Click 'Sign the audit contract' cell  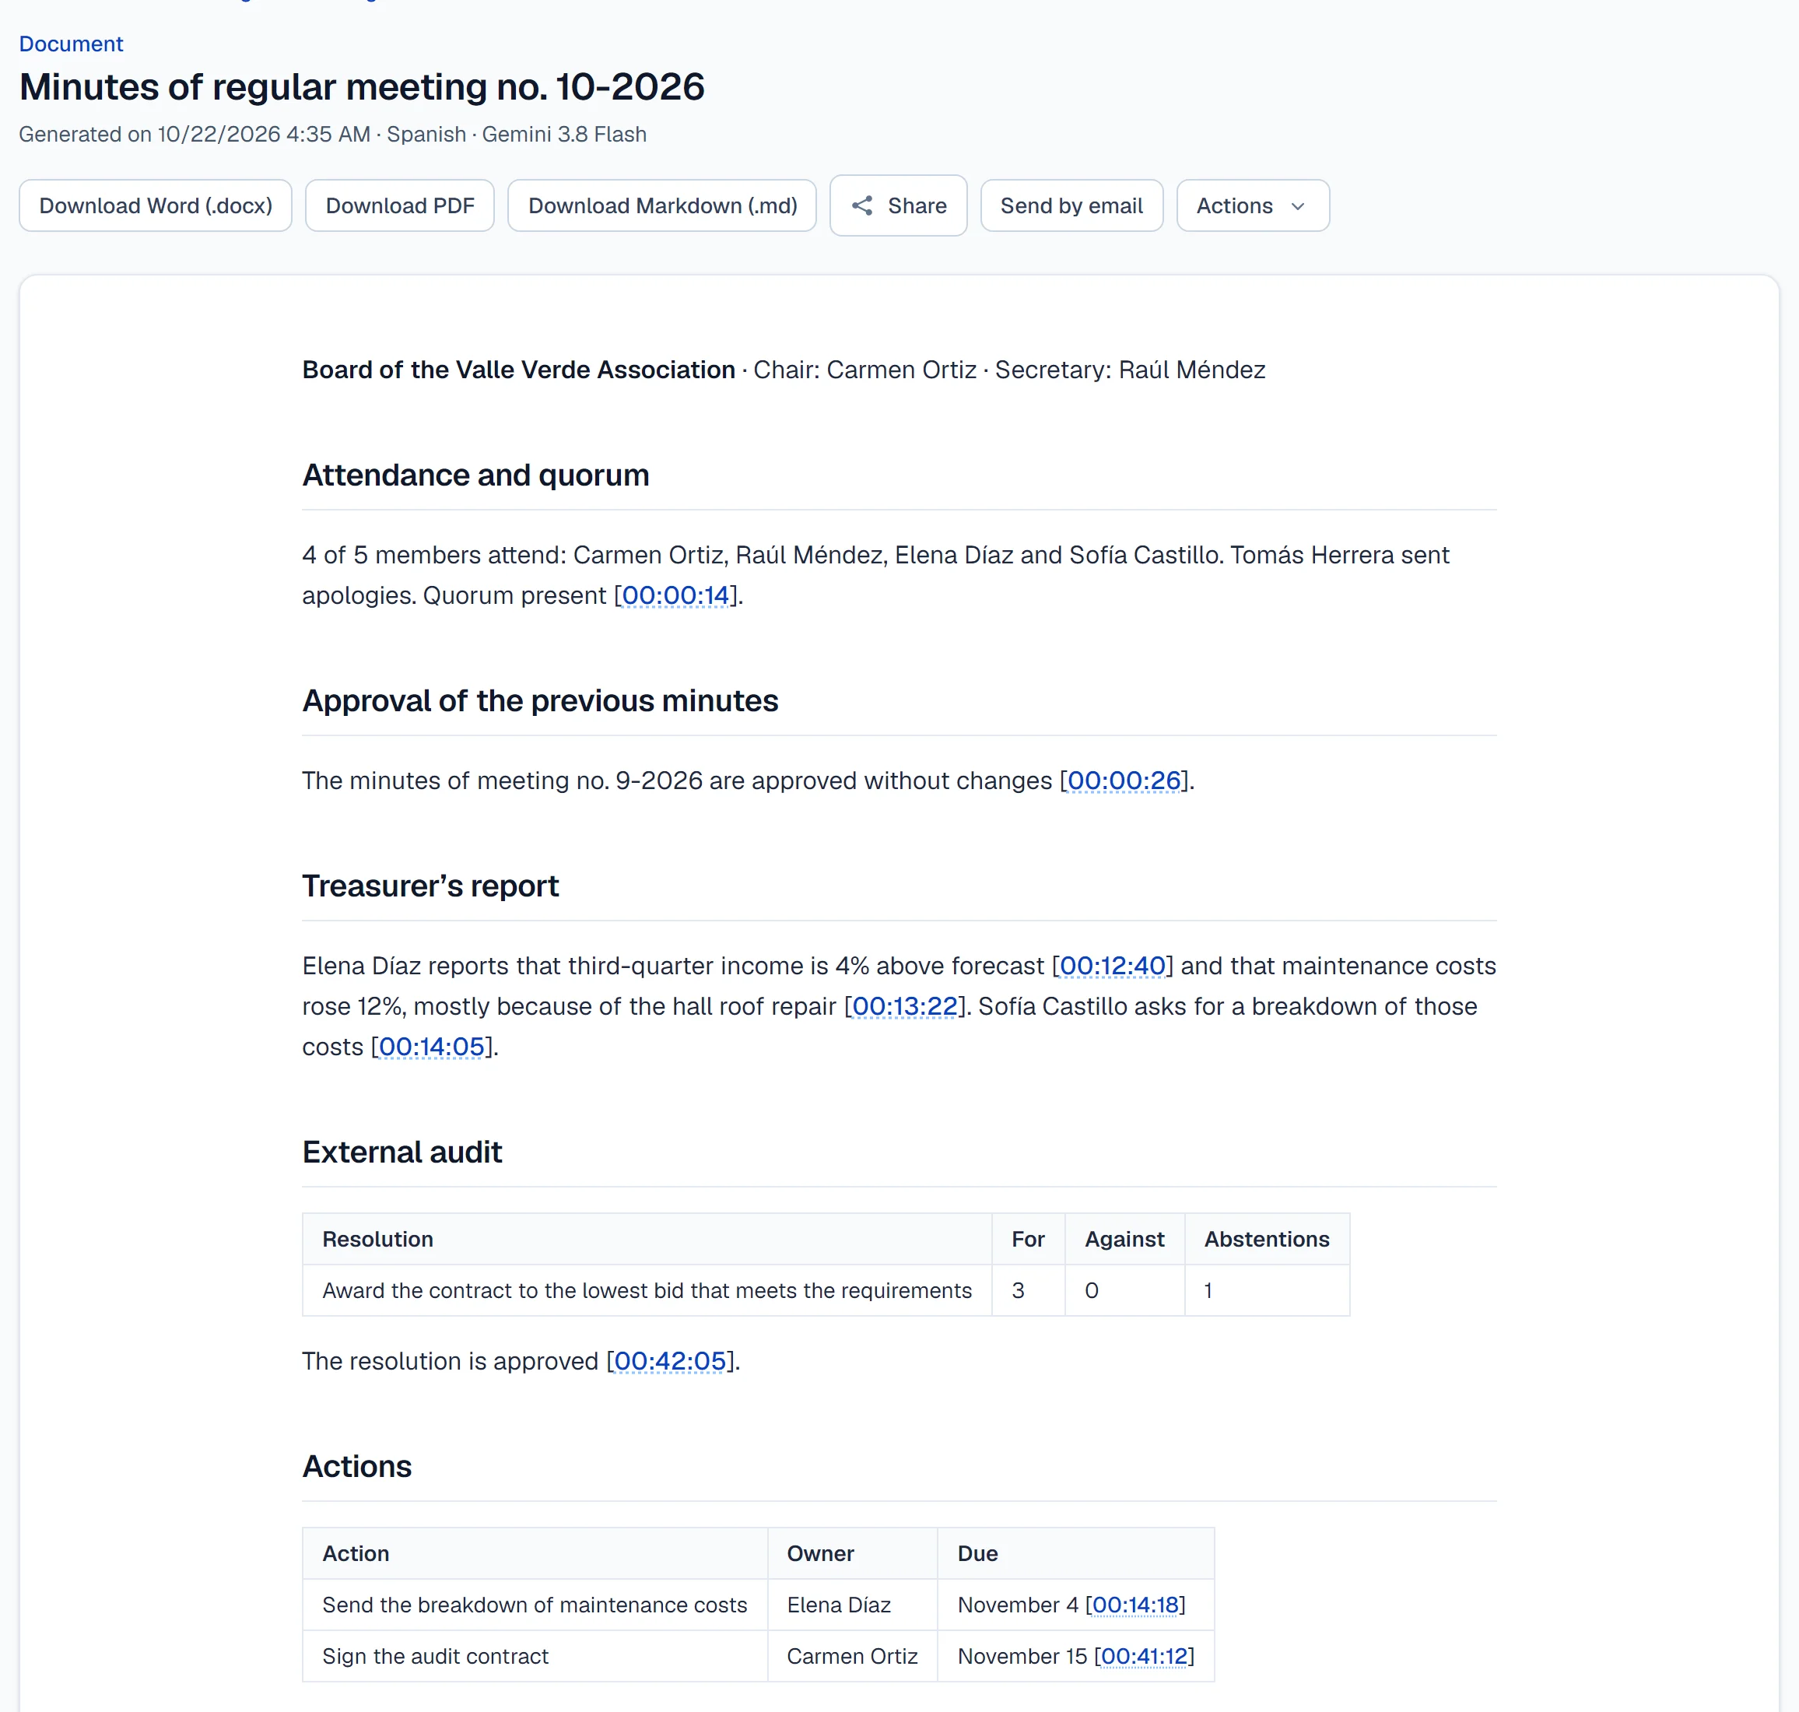coord(535,1655)
